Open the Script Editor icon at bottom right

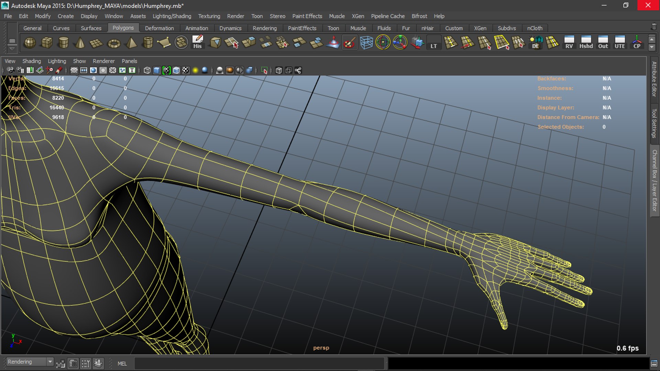point(654,363)
